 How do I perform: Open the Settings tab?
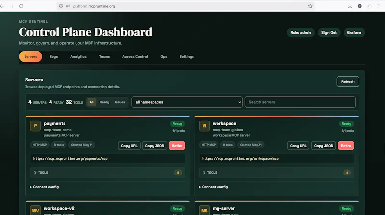tap(187, 56)
